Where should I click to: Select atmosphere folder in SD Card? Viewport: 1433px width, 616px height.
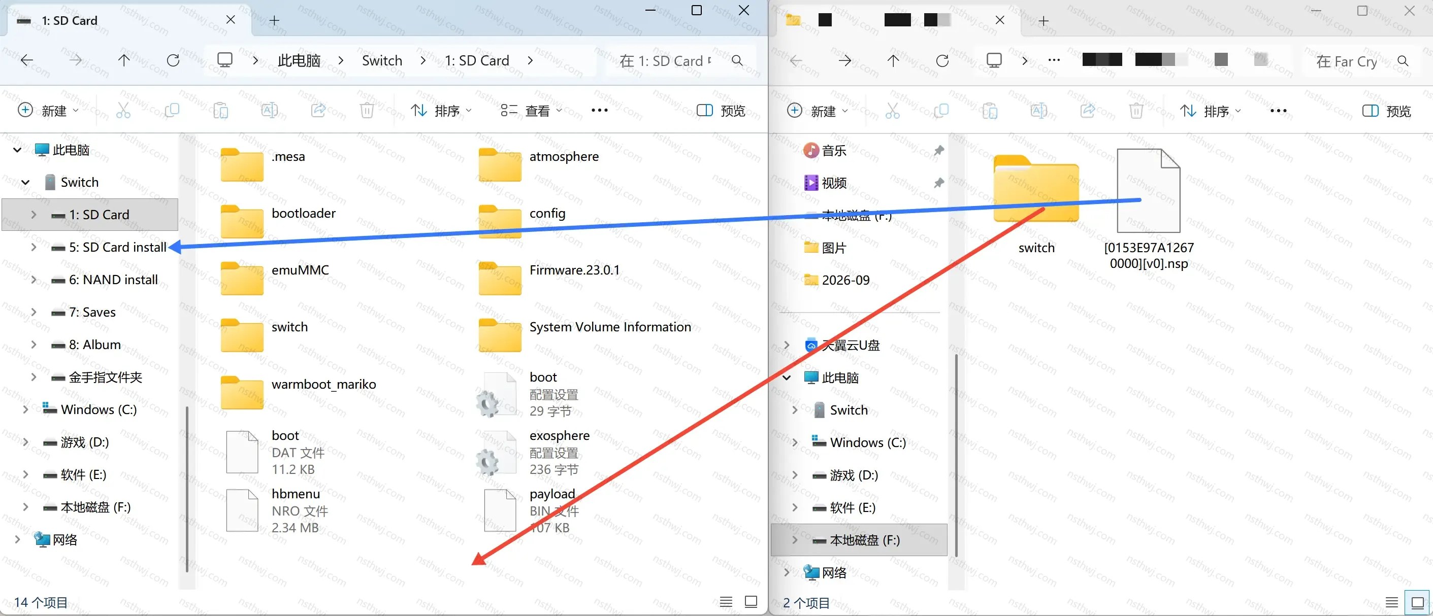tap(538, 164)
